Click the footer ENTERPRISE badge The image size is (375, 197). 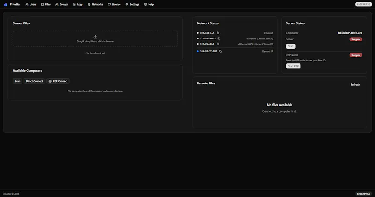pos(364,194)
